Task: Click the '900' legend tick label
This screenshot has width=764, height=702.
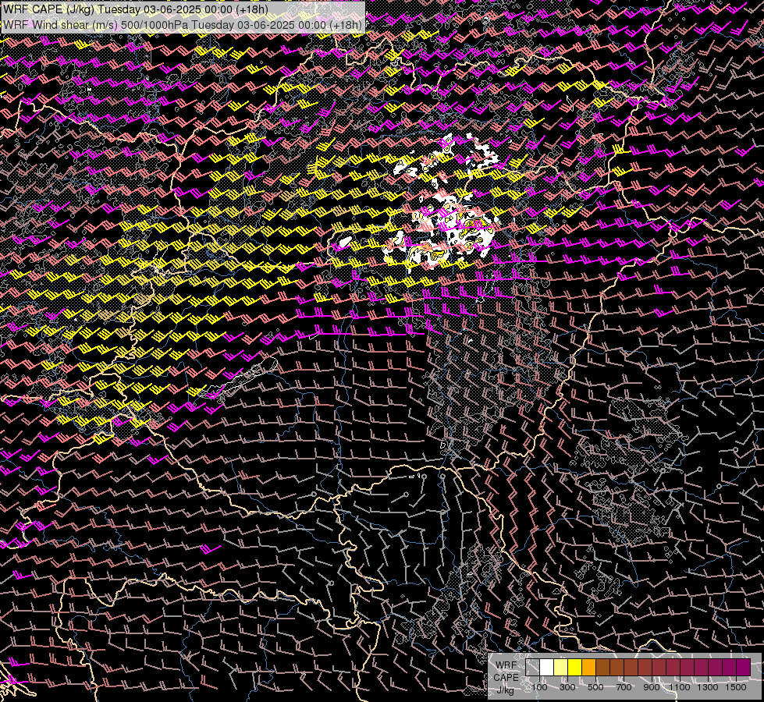Action: pos(652,687)
